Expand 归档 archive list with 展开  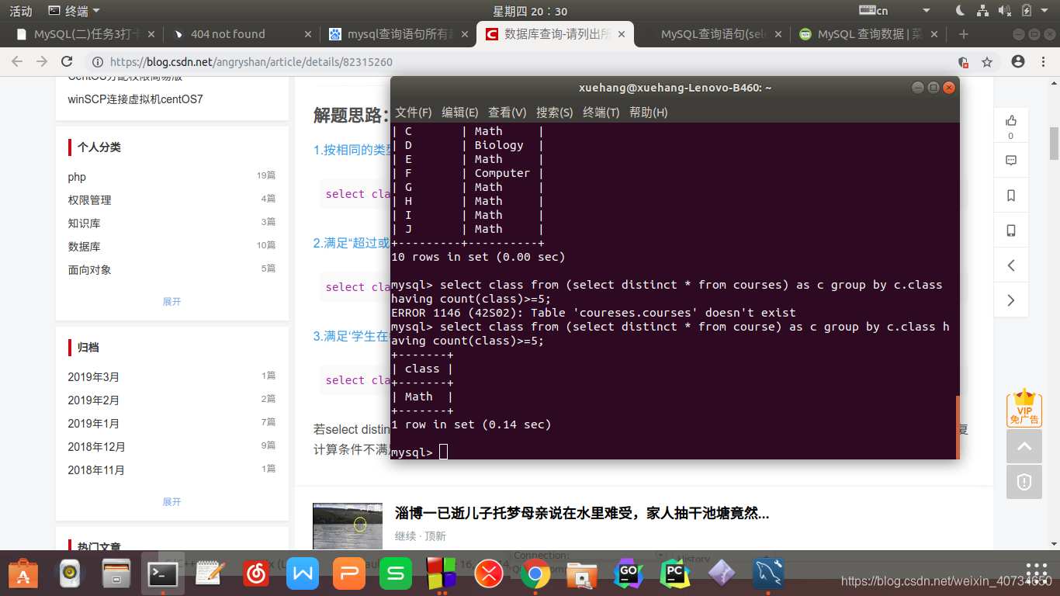tap(171, 502)
